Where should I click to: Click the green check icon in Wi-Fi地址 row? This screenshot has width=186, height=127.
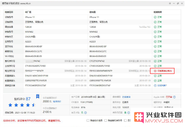155,56
